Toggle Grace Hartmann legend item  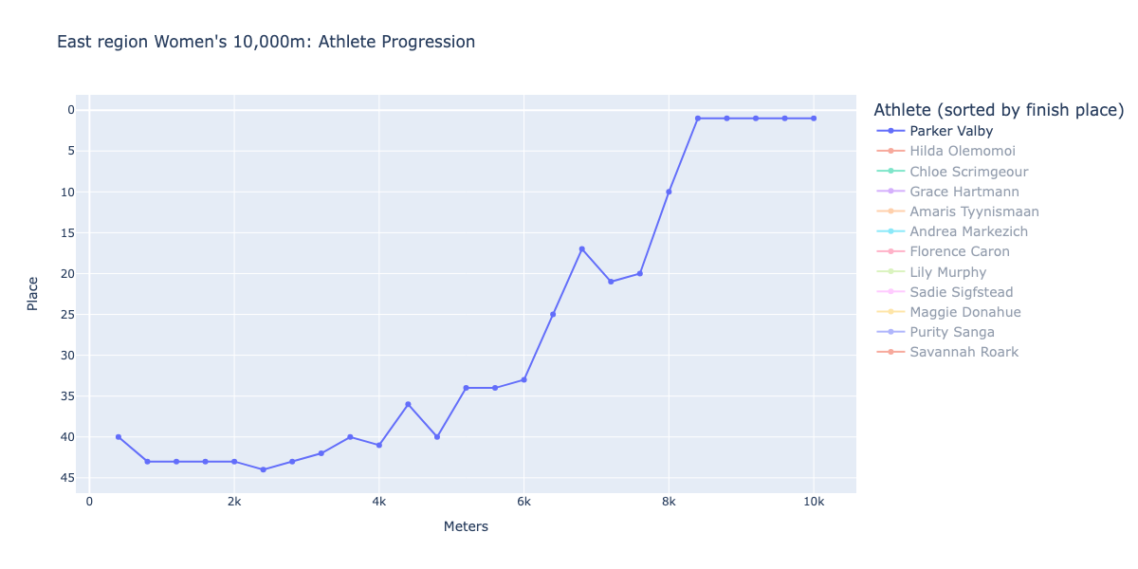point(946,192)
